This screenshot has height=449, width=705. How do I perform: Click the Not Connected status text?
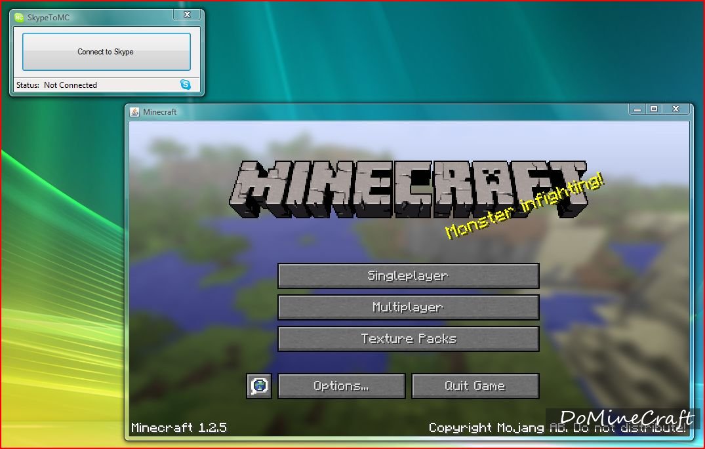[x=71, y=85]
